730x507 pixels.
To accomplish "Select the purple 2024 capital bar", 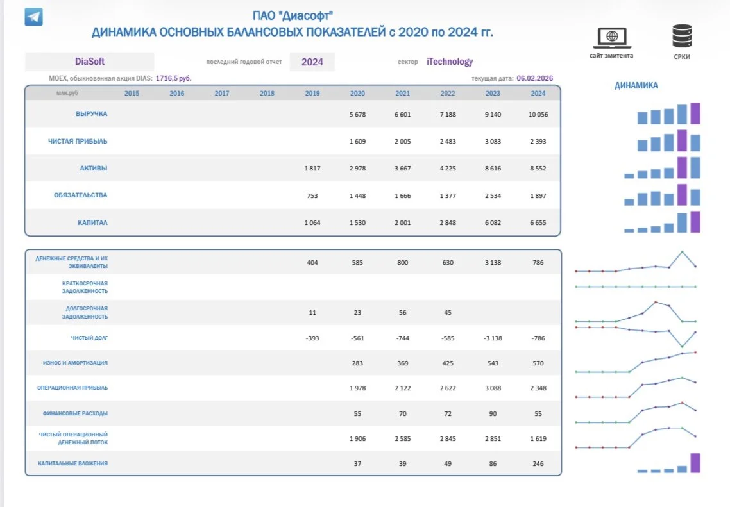I will tap(695, 221).
